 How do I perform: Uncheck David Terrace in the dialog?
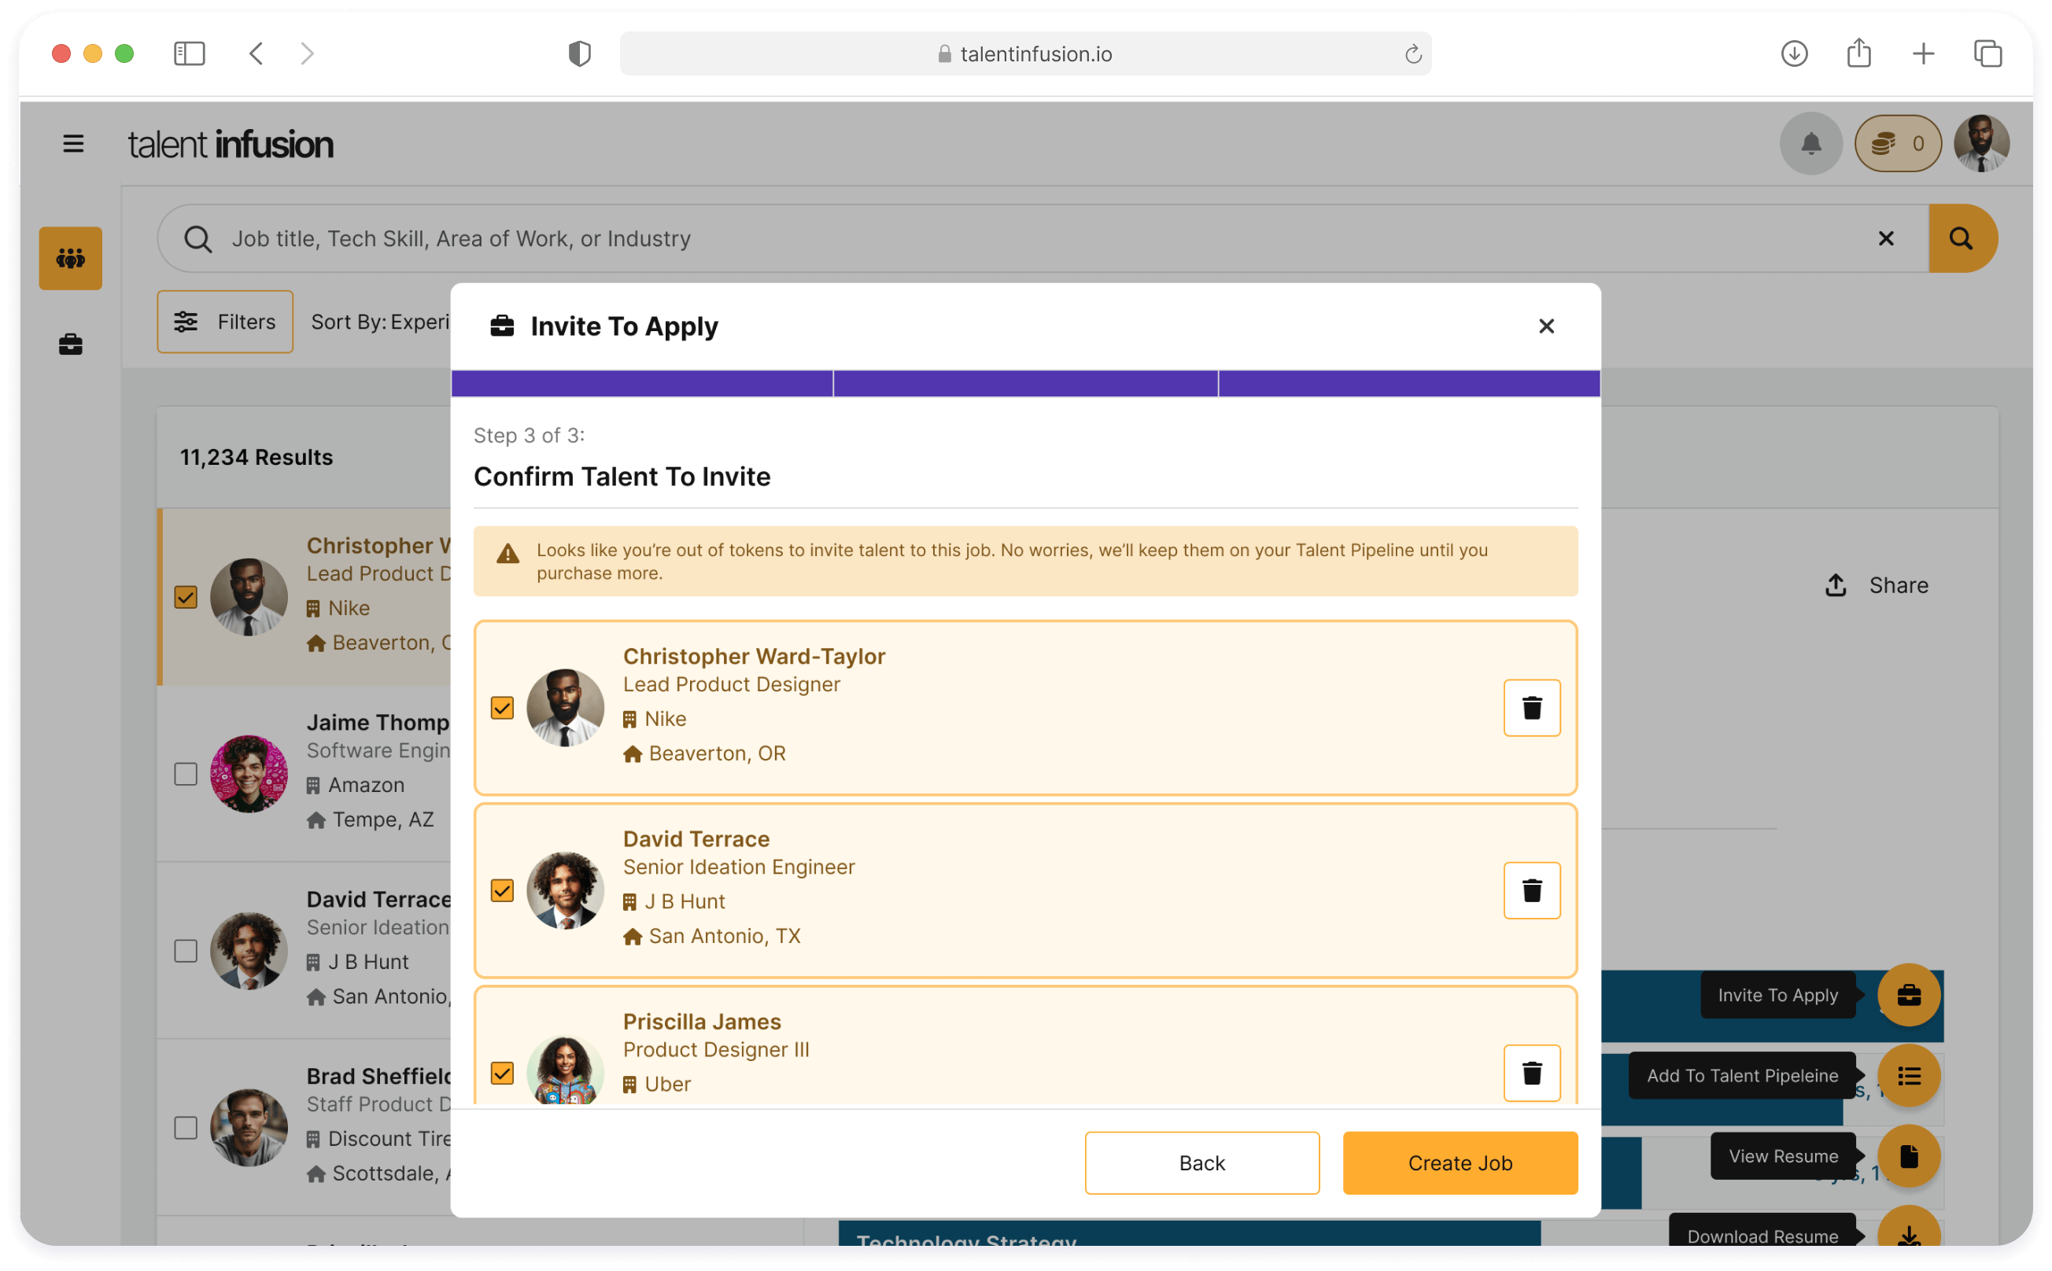(x=502, y=890)
